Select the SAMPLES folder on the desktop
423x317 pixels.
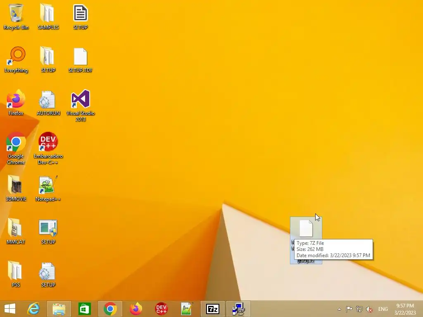(48, 17)
